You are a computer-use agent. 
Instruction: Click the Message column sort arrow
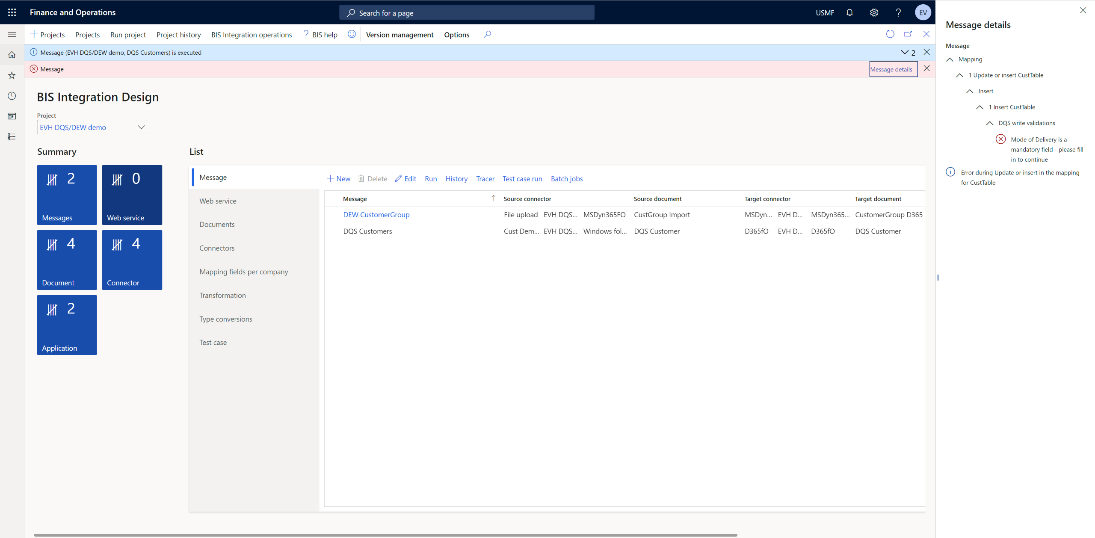point(494,198)
